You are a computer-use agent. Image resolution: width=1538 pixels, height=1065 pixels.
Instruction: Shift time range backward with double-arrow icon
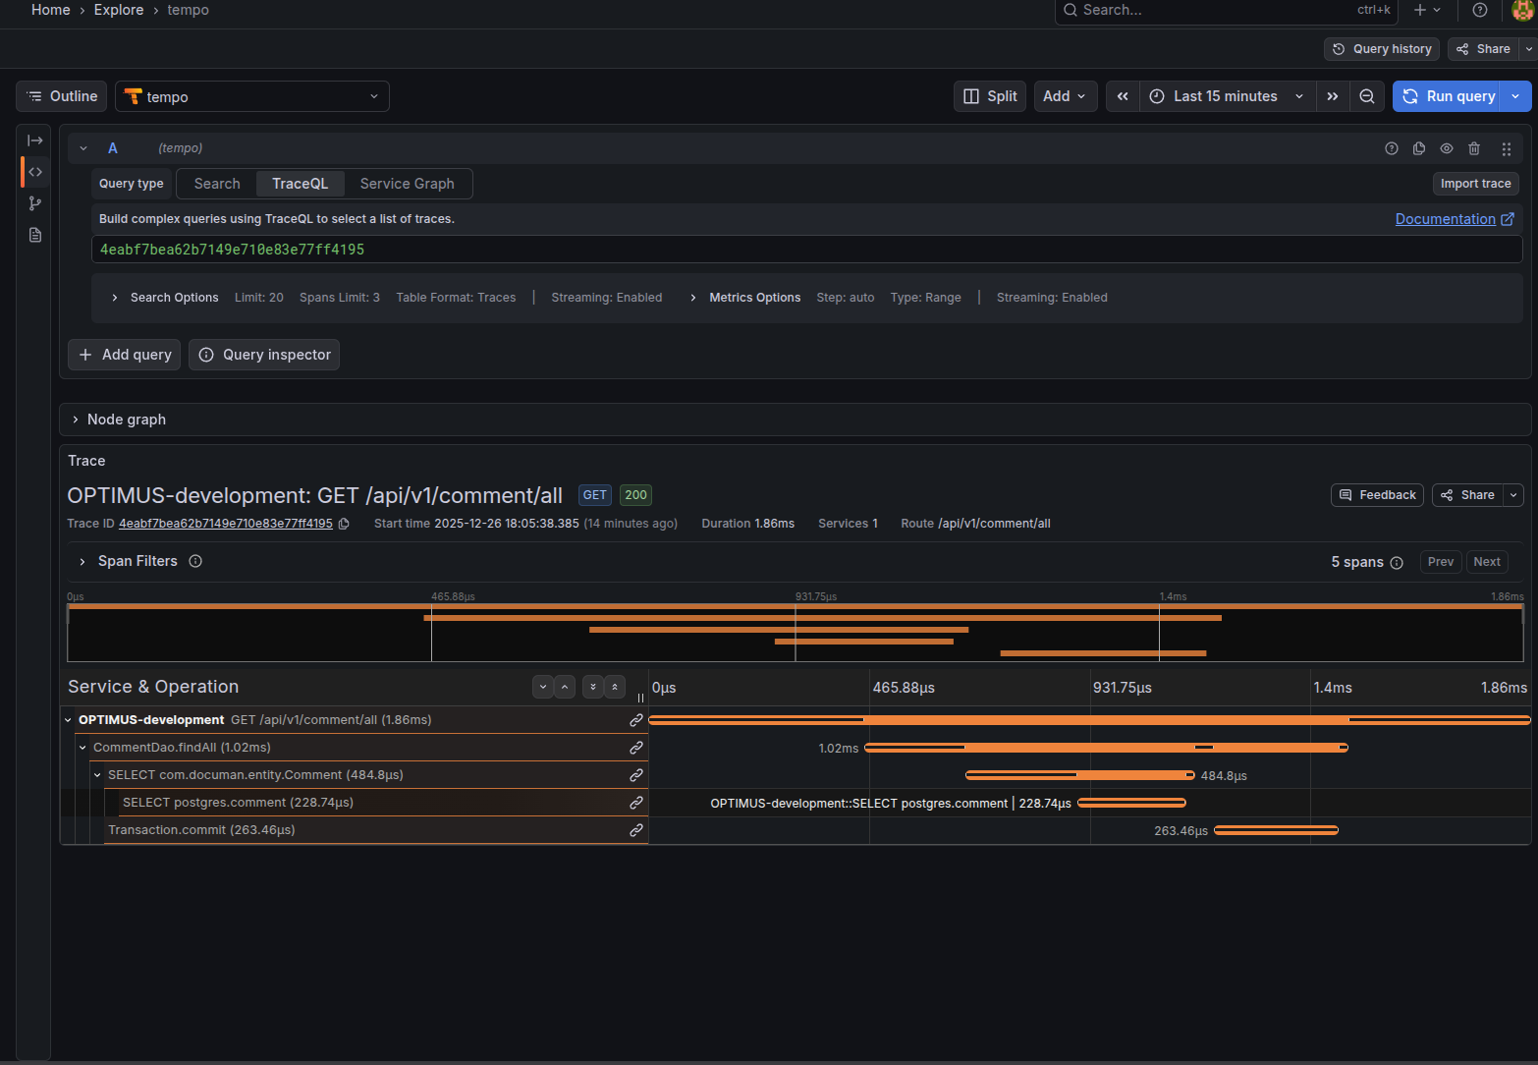1123,96
